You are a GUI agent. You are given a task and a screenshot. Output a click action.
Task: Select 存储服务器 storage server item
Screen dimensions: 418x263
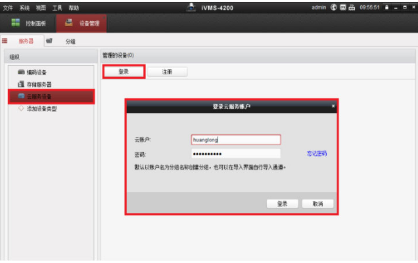click(x=39, y=84)
